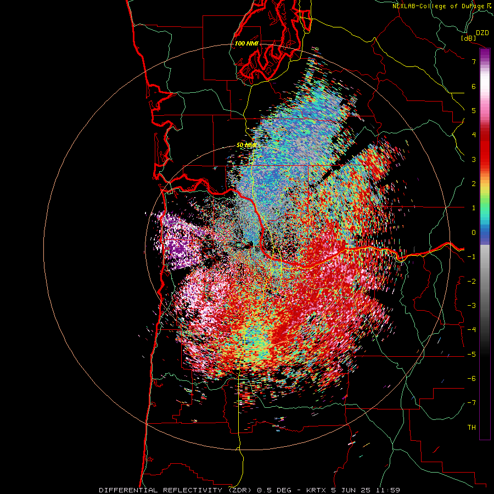
Task: Click the purple top of the color bar
Action: [485, 54]
